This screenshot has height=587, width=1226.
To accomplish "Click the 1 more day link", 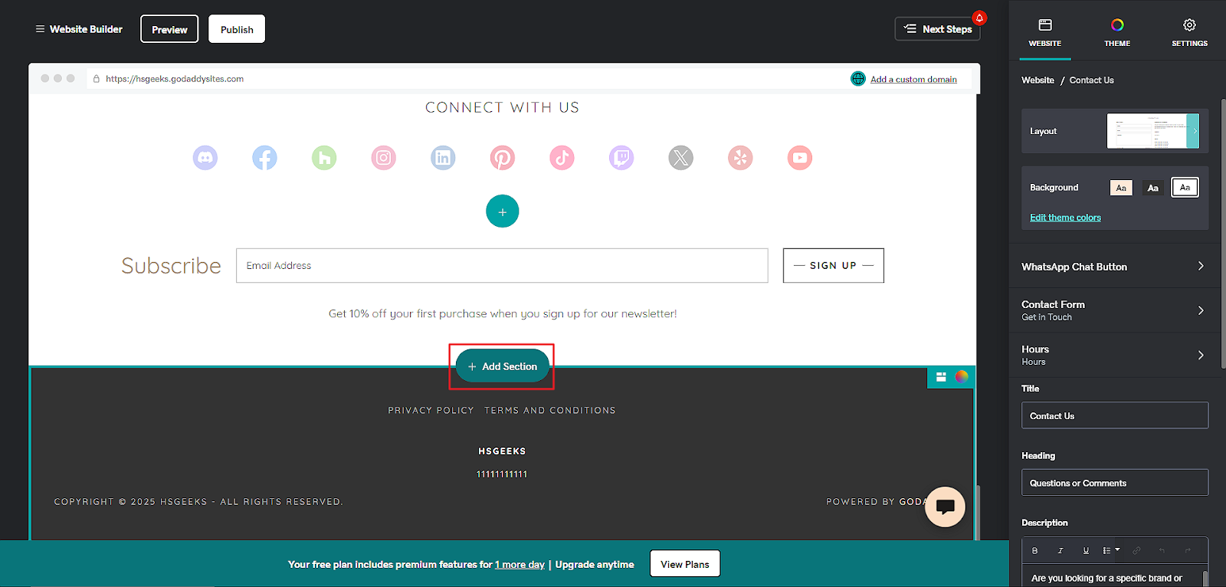I will [x=520, y=565].
